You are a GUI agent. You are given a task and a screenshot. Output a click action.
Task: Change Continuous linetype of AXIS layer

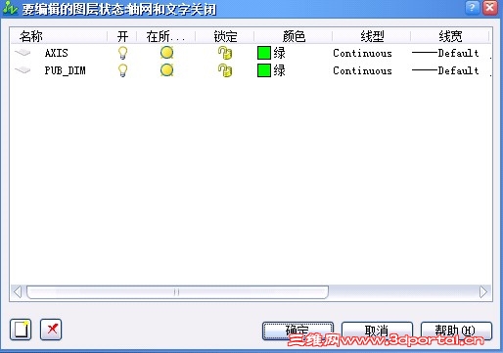point(362,53)
